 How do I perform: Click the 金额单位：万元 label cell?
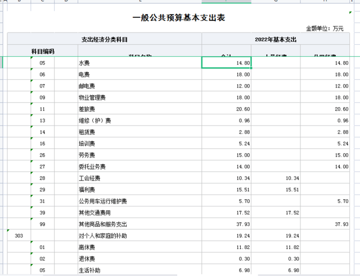point(325,28)
